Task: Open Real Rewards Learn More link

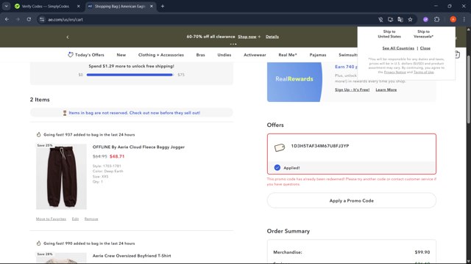Action: 386,89
